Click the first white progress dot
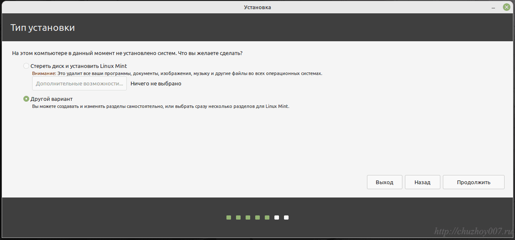This screenshot has height=240, width=515. click(276, 217)
